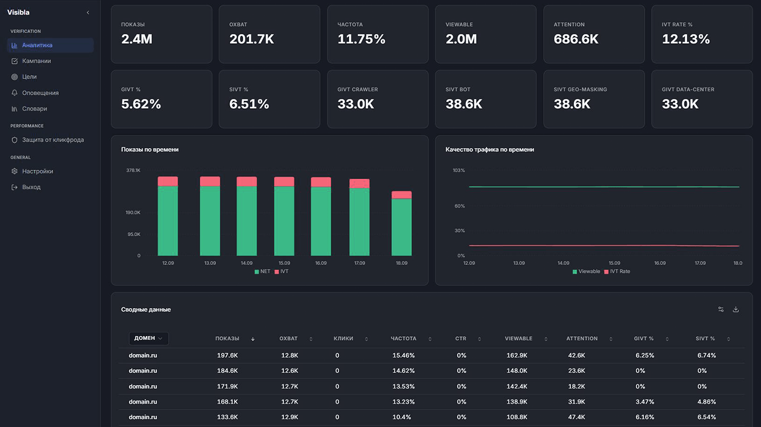This screenshot has width=761, height=427.
Task: Download the Сводные данные table
Action: 736,310
